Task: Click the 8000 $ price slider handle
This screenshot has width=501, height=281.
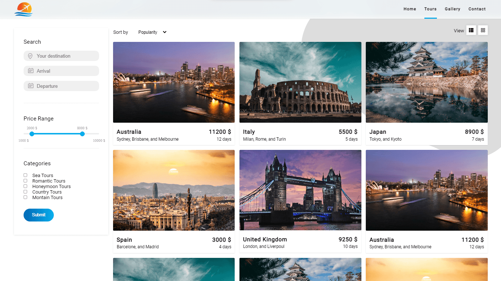Action: (82, 134)
